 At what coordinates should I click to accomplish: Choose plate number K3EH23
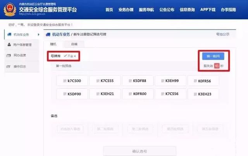pos(203,94)
